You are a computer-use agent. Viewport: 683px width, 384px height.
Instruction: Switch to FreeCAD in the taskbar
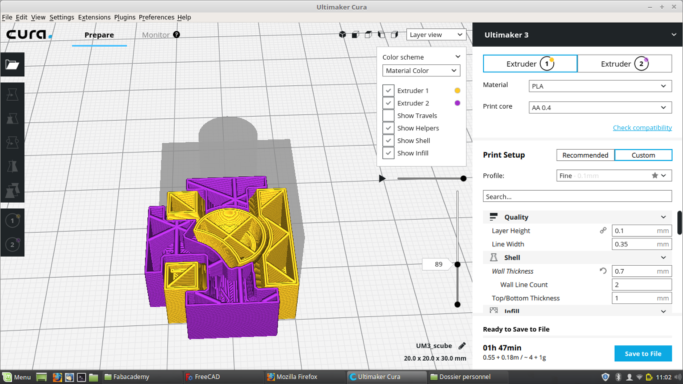pos(224,377)
